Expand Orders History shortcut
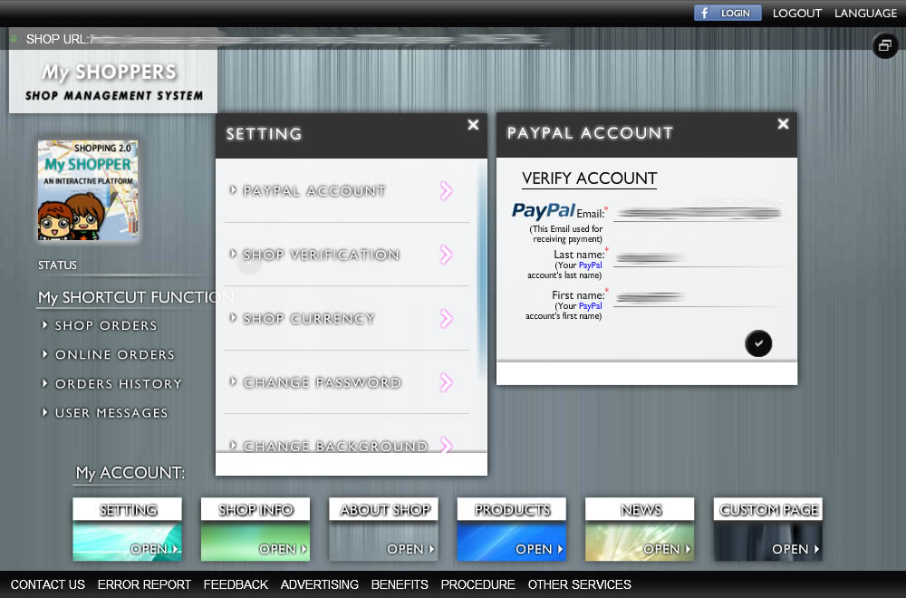 118,383
